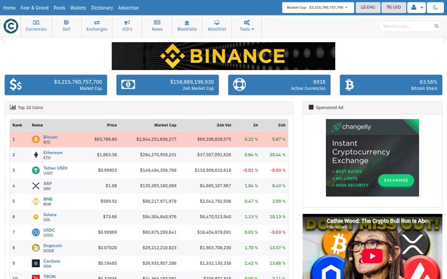The height and width of the screenshot is (279, 447).
Task: Click the USDC coin icon
Action: pos(35,232)
